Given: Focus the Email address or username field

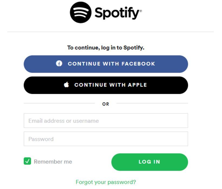Looking at the screenshot, I should 106,121.
